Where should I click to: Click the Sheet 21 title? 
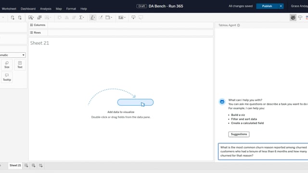pos(39,43)
